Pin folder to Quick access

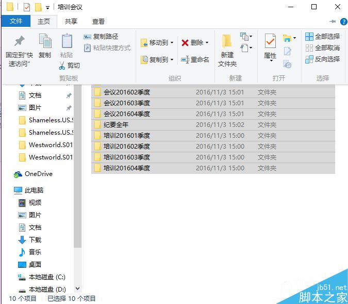19,51
